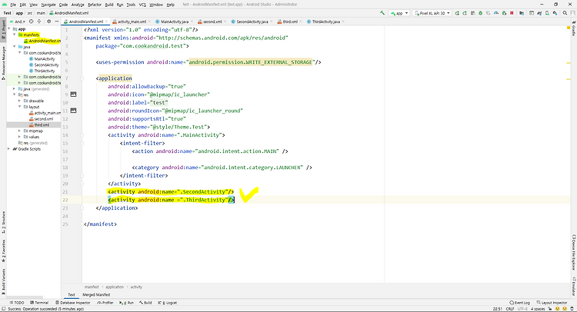Collapse the res folder

tap(15, 95)
